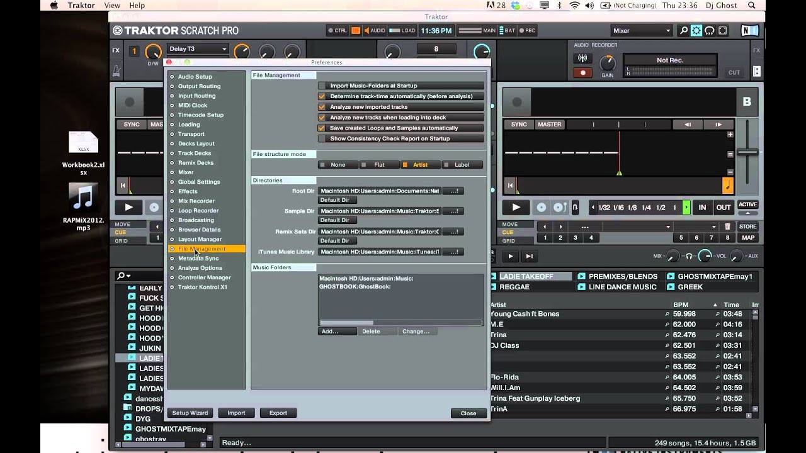Image resolution: width=806 pixels, height=453 pixels.
Task: Open the Mixer layout dropdown
Action: tap(642, 30)
